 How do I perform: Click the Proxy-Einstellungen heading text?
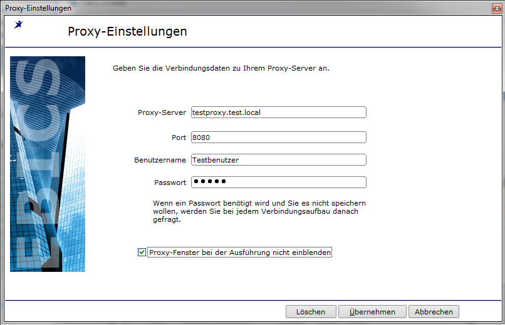tap(127, 32)
